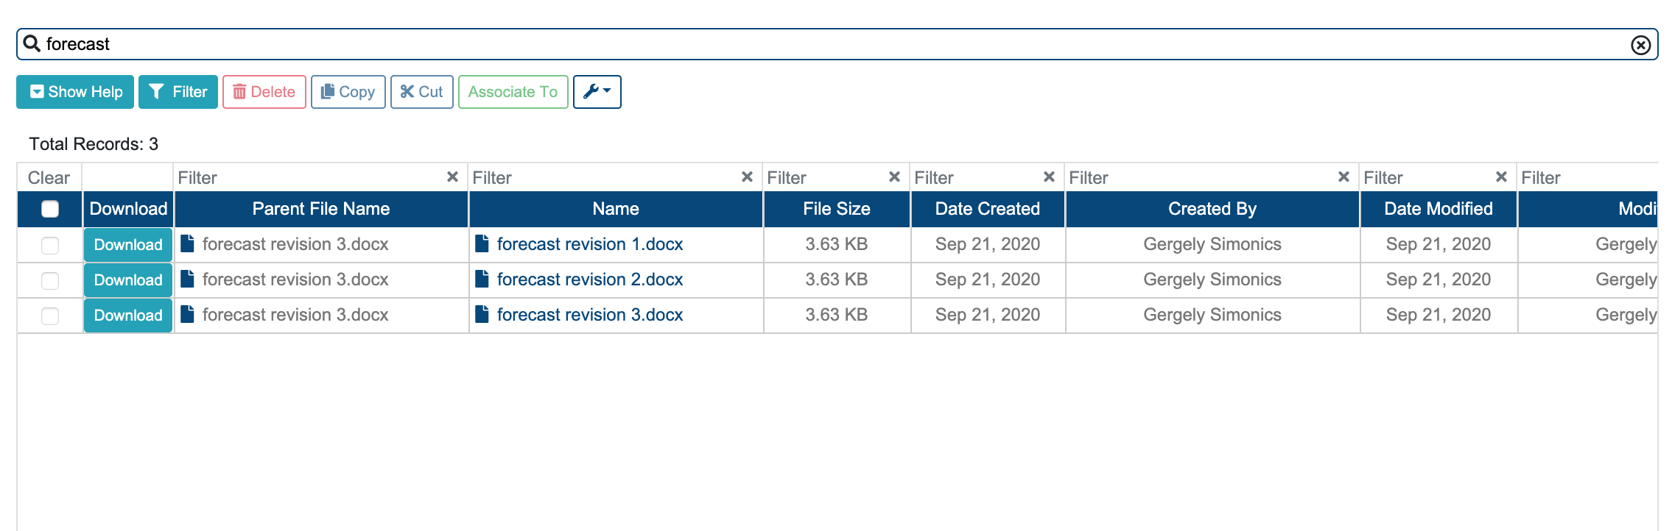Check the row for forecast revision 1.docx
This screenshot has height=531, width=1672.
point(50,245)
